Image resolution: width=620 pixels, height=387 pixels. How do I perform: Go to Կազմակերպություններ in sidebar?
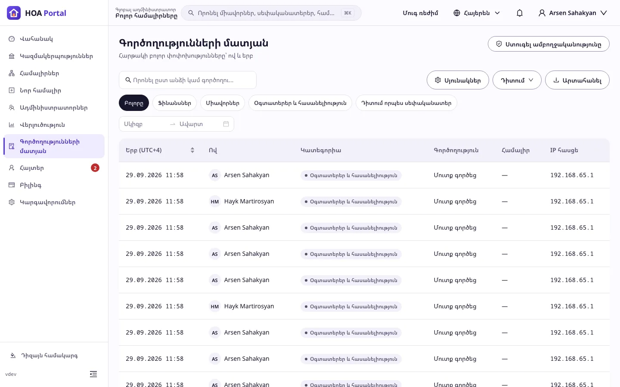(x=54, y=56)
